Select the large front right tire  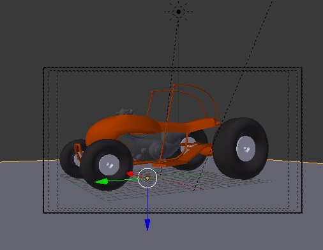241,149
